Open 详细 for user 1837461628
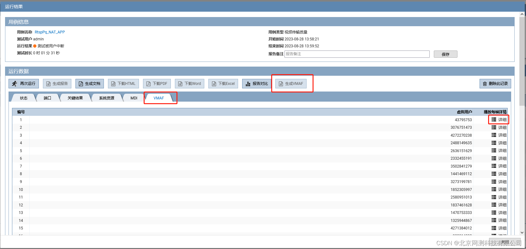 coord(499,205)
